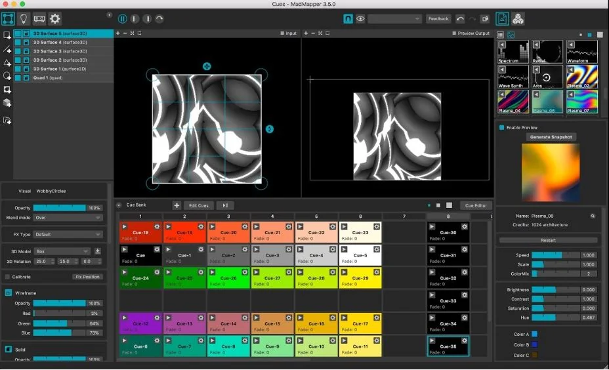Open the empty dropdown beside the eye icon
Viewport: 609px width, 370px height.
pos(394,18)
